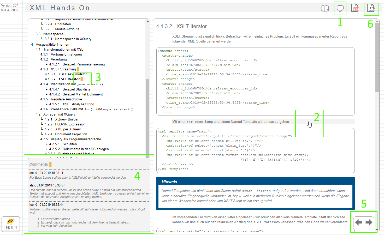Download the PDF version
This screenshot has height=236, width=384.
click(x=355, y=8)
